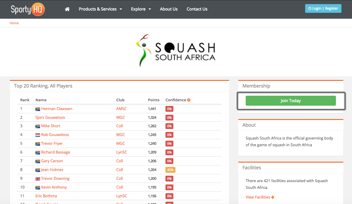
Task: Click the Name column header
Action: pos(41,100)
